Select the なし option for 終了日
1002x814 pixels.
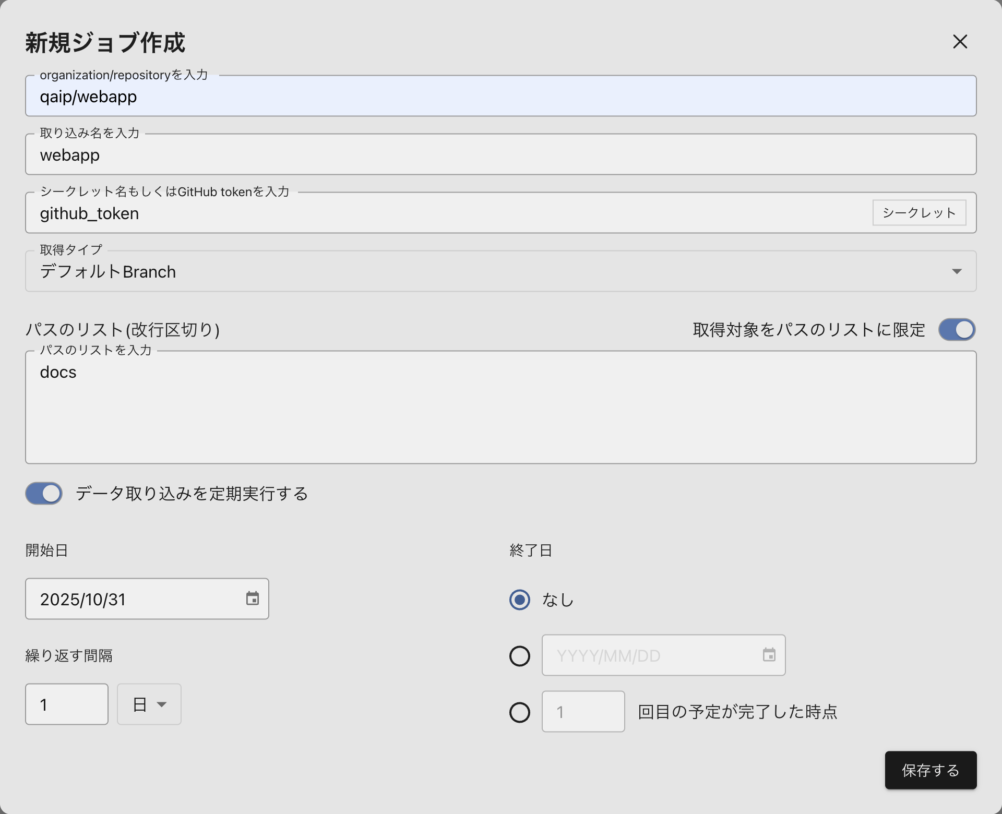(519, 600)
